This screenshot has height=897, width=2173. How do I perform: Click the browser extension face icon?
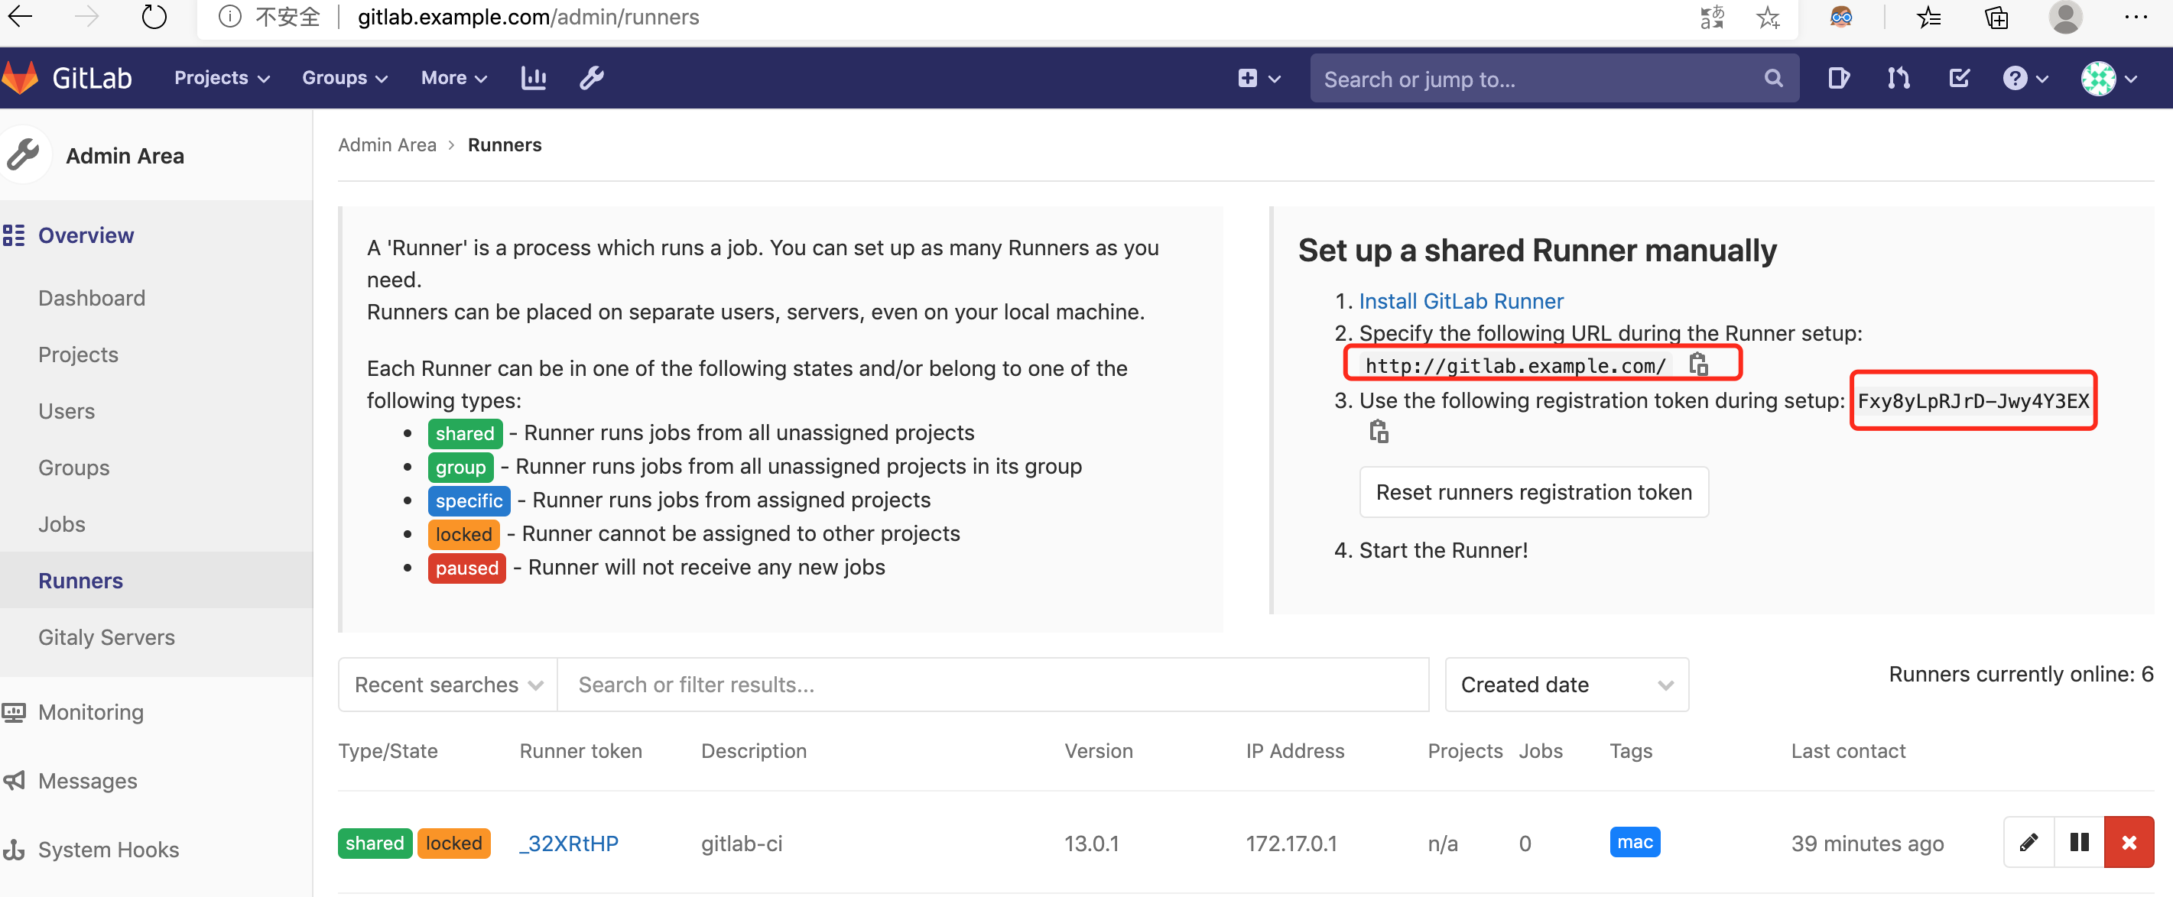point(1840,17)
